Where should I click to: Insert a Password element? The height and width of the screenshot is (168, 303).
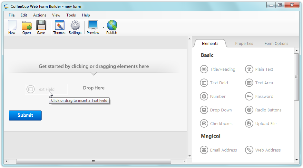259,96
